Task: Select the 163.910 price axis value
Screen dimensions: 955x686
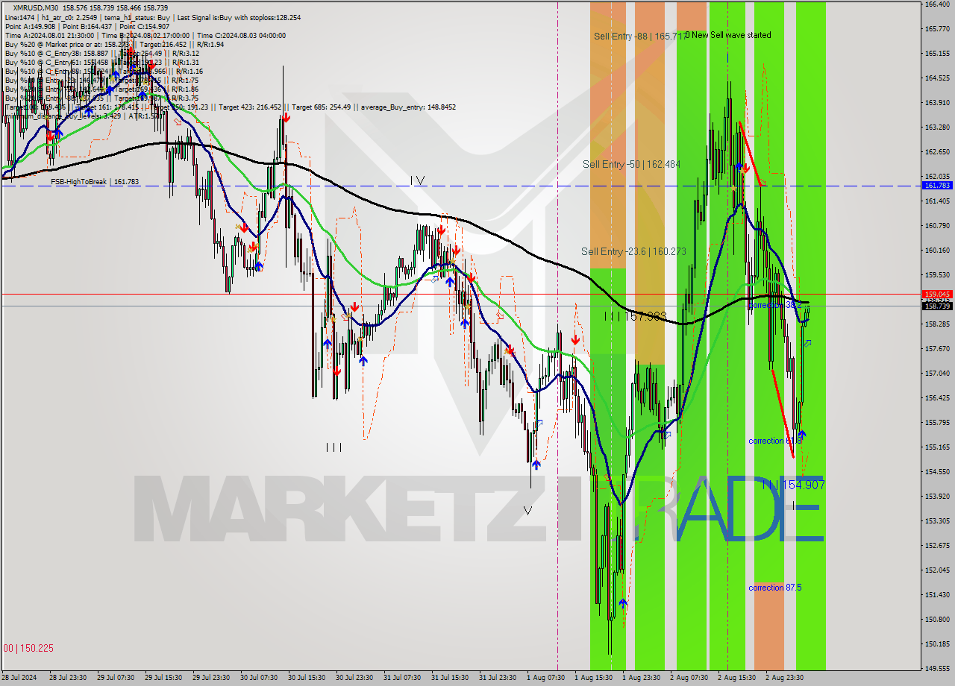Action: [937, 103]
